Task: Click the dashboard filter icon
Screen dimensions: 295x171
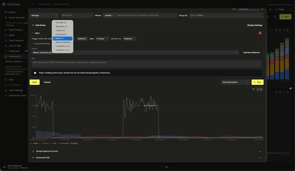Action: pos(275,17)
